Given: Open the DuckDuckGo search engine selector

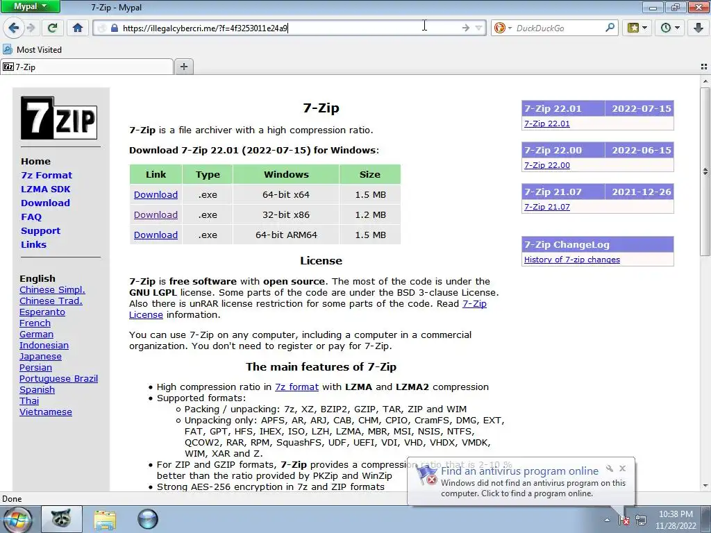Looking at the screenshot, I should pos(503,28).
